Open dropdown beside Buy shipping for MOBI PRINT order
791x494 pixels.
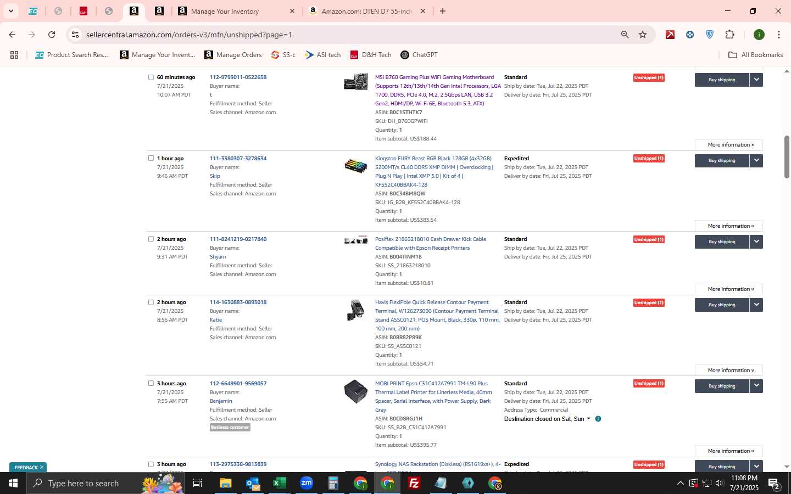click(756, 386)
